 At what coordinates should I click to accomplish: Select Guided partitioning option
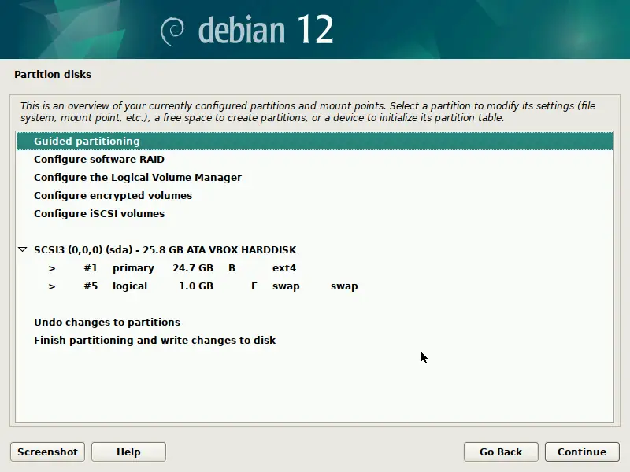pyautogui.click(x=314, y=142)
